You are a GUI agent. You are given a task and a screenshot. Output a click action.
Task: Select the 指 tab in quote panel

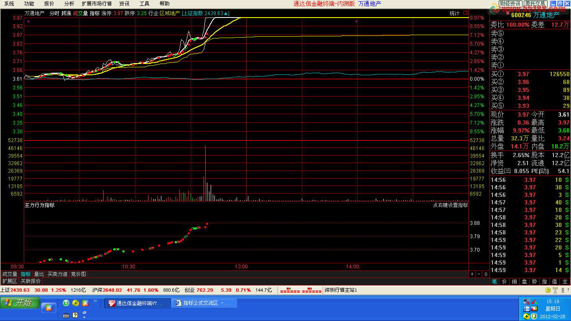tap(545, 282)
